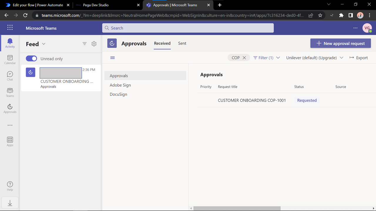Image resolution: width=376 pixels, height=211 pixels.
Task: Click the Source column header
Action: pyautogui.click(x=341, y=87)
